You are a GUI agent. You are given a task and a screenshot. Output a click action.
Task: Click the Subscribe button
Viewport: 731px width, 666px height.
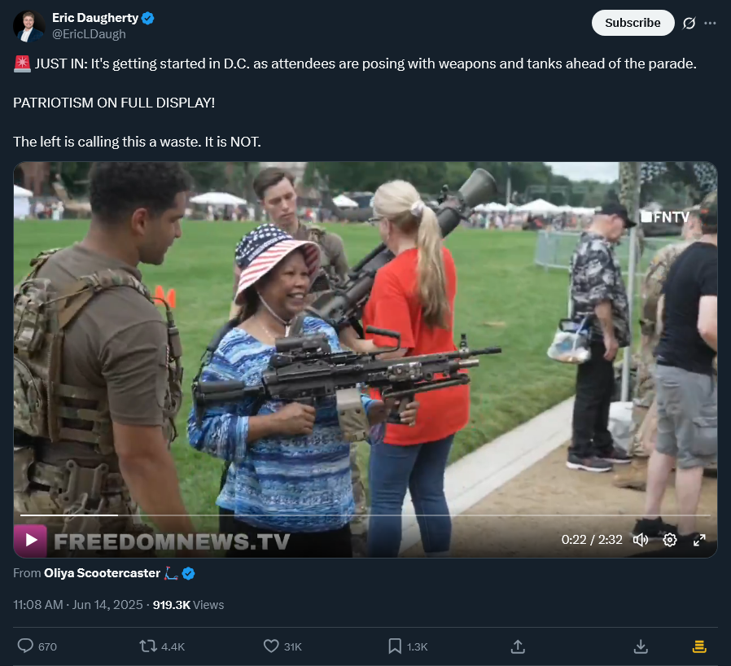633,23
